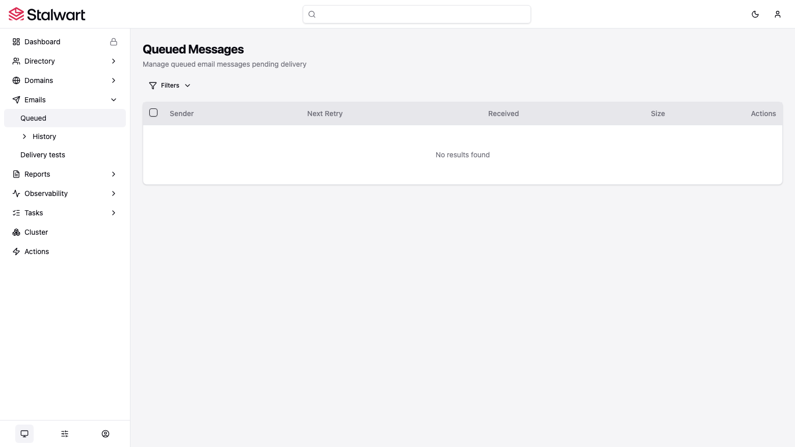The image size is (795, 447).
Task: Click the lock icon beside Dashboard
Action: (114, 42)
